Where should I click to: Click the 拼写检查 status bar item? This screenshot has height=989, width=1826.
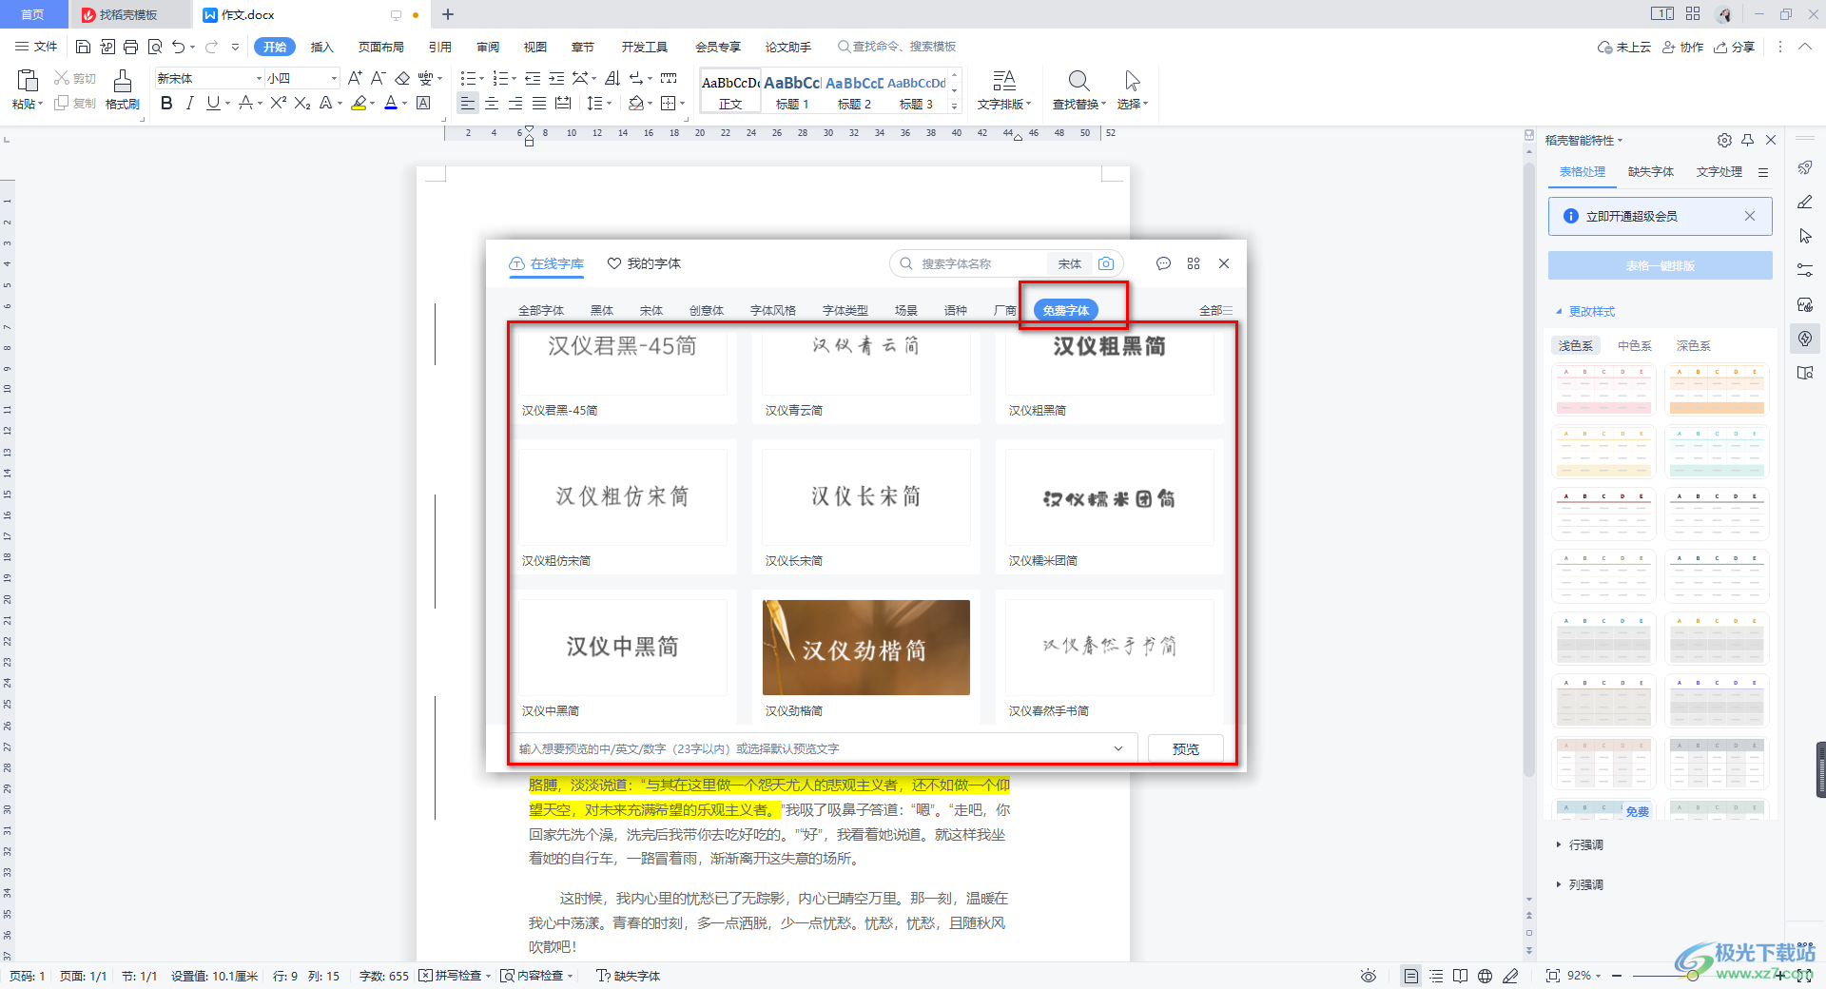click(x=456, y=976)
